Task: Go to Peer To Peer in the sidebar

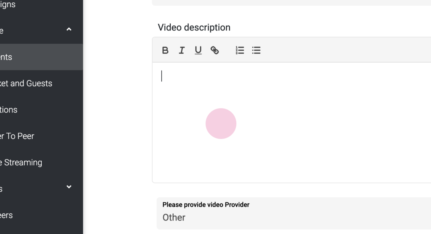Action: click(18, 136)
